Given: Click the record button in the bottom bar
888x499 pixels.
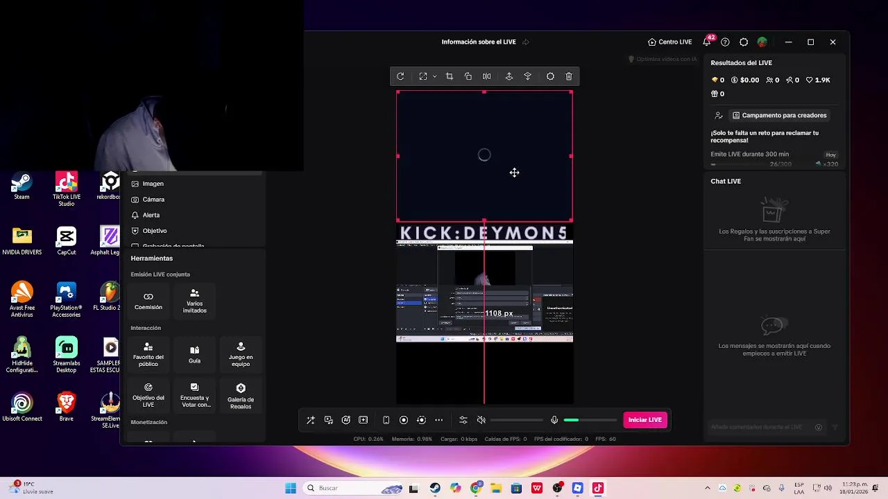Looking at the screenshot, I should click(x=404, y=420).
